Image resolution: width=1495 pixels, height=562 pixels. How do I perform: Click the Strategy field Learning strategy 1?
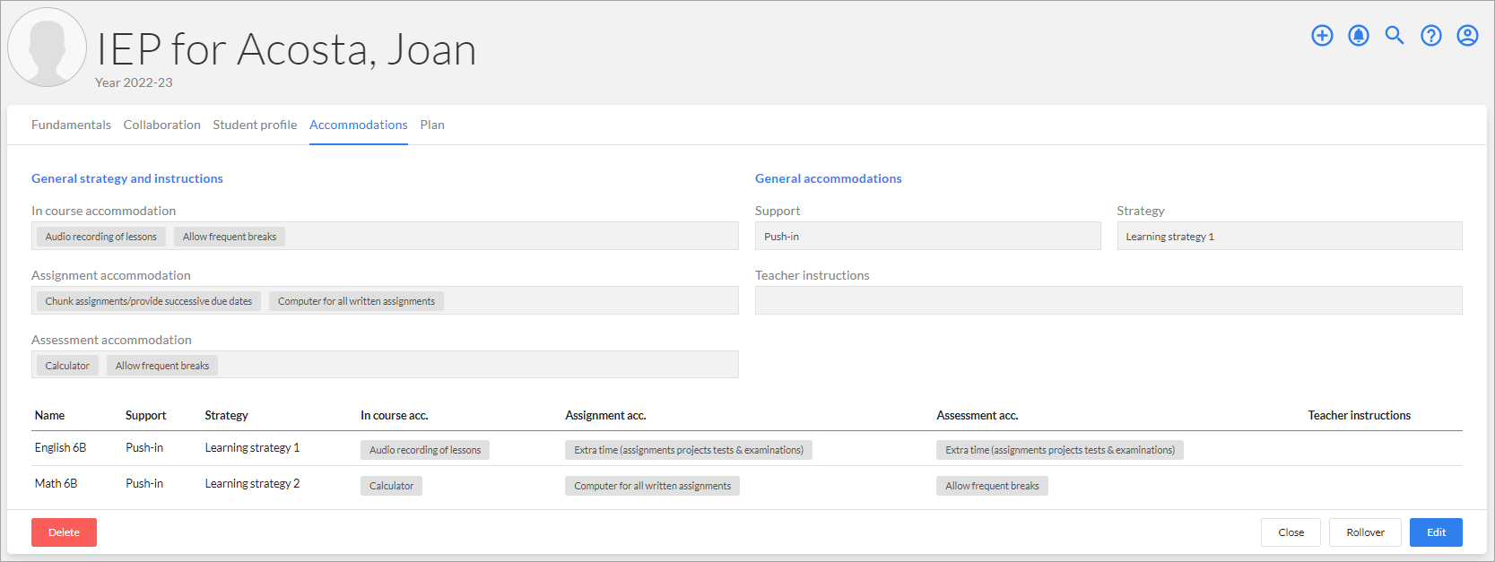[1289, 237]
